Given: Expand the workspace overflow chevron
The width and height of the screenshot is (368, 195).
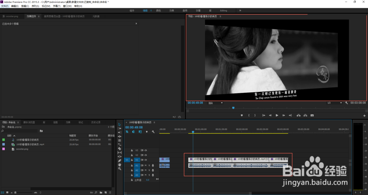Looking at the screenshot, I should coord(240,11).
